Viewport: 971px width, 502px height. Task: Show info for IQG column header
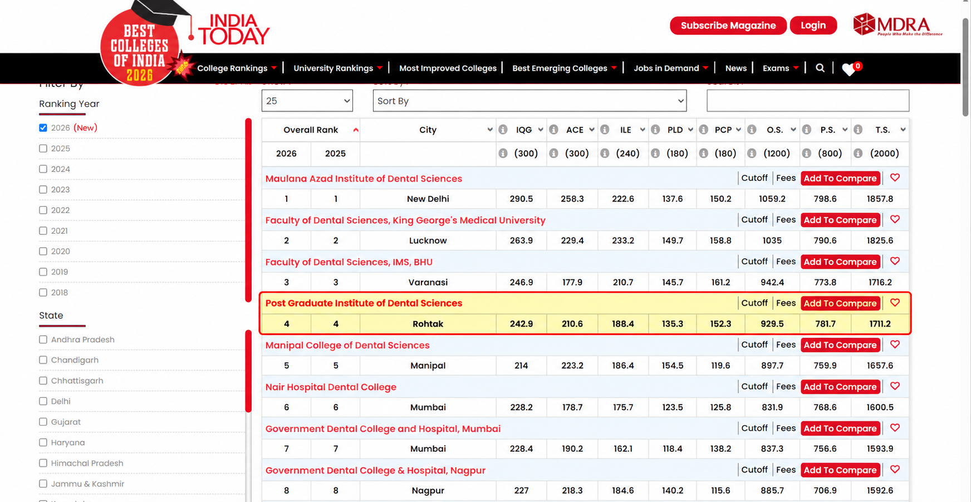click(503, 130)
